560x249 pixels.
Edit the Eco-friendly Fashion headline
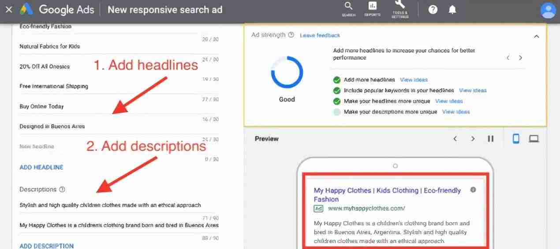point(119,27)
